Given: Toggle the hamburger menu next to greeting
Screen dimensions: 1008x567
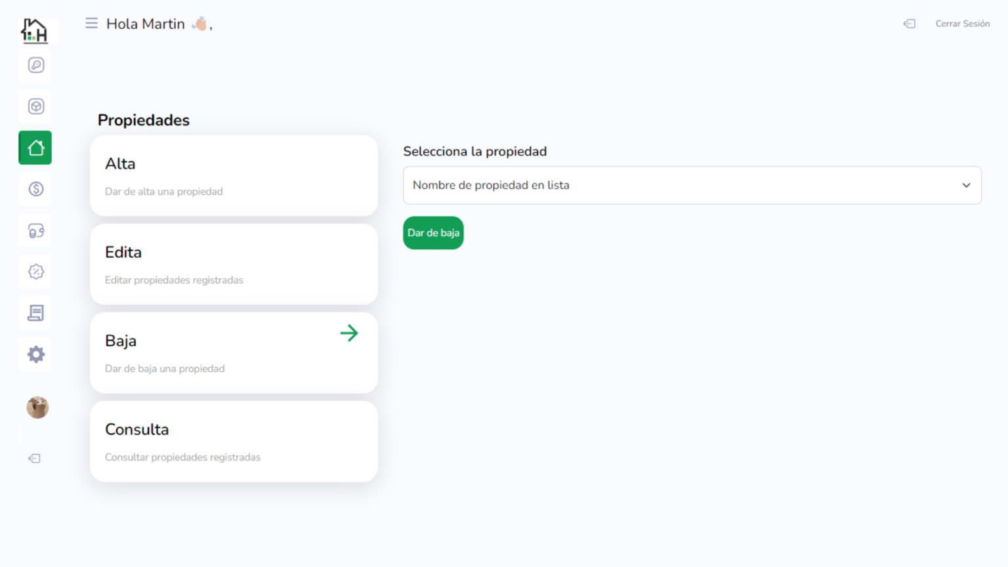Looking at the screenshot, I should coord(91,24).
